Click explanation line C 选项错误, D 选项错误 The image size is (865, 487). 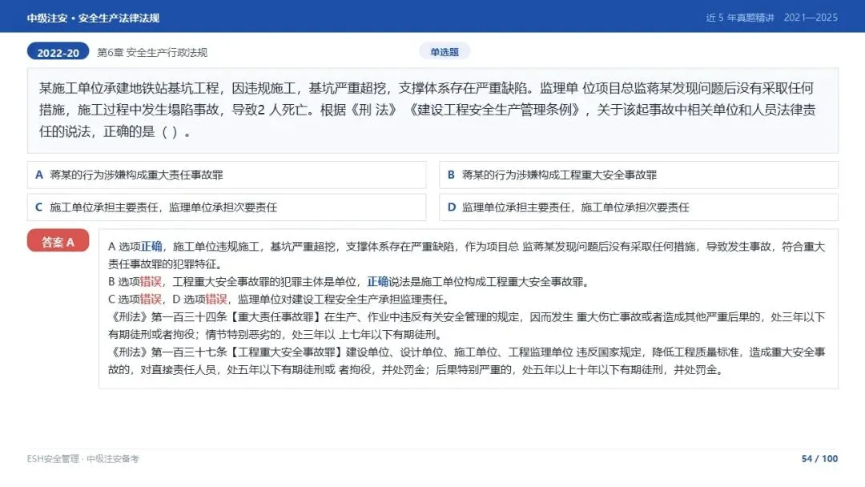tap(280, 300)
